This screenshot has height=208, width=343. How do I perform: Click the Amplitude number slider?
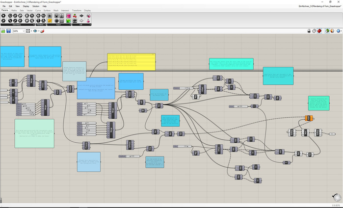(x=129, y=156)
